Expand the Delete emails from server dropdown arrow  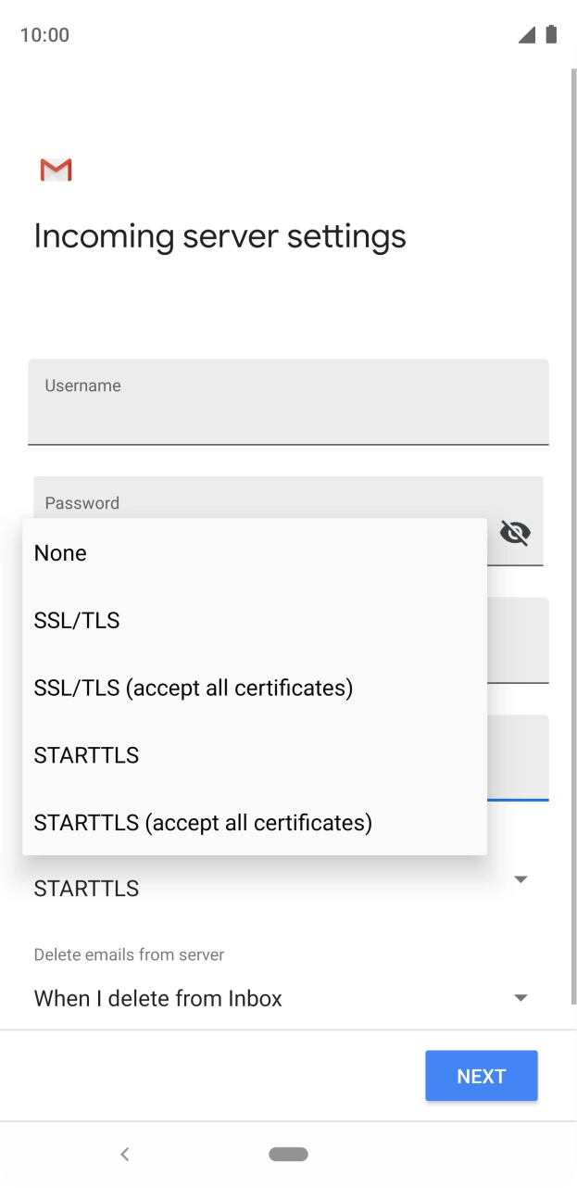(521, 998)
